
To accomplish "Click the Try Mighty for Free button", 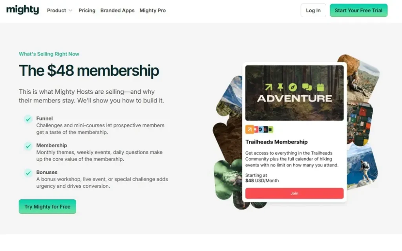I will point(48,207).
